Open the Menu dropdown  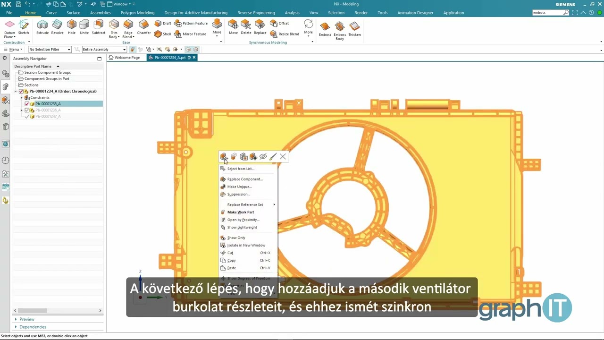click(x=13, y=50)
